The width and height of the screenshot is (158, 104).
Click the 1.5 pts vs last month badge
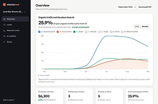click(81, 27)
